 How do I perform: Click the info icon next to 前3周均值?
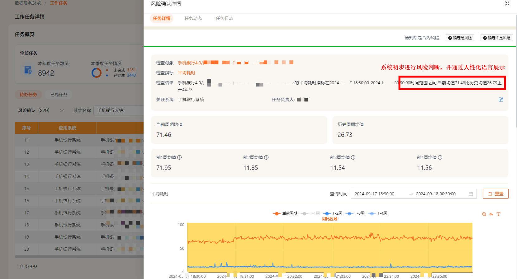tap(353, 157)
